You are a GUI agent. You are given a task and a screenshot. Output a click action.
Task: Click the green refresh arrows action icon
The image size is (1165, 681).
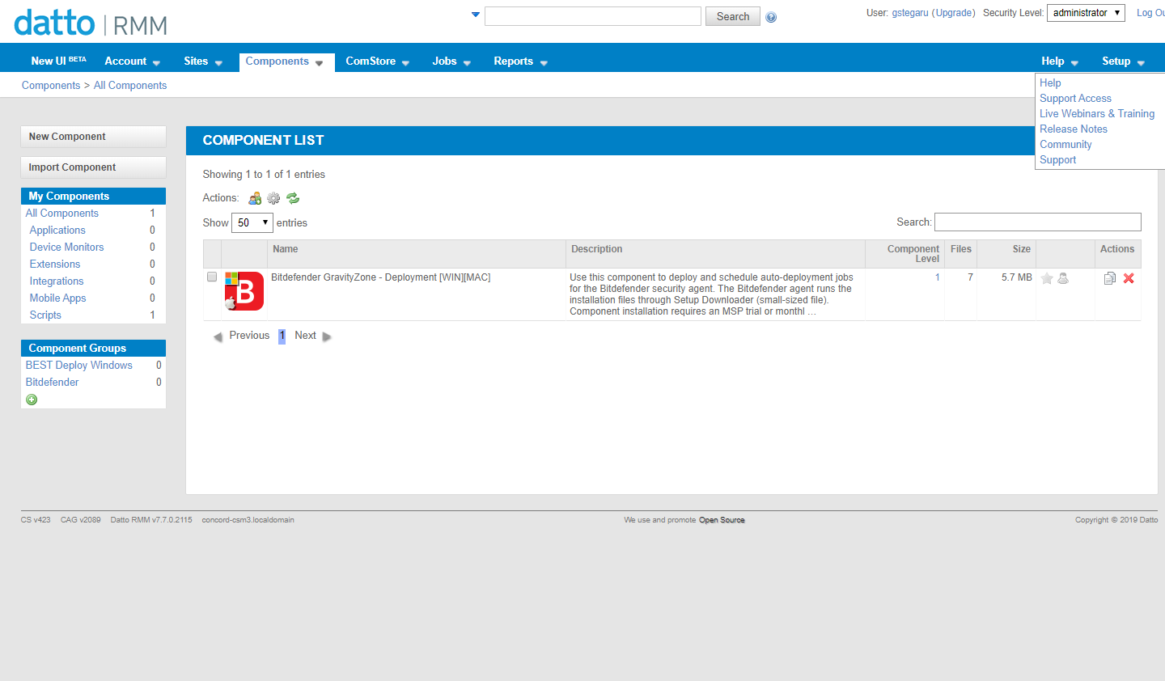[293, 198]
